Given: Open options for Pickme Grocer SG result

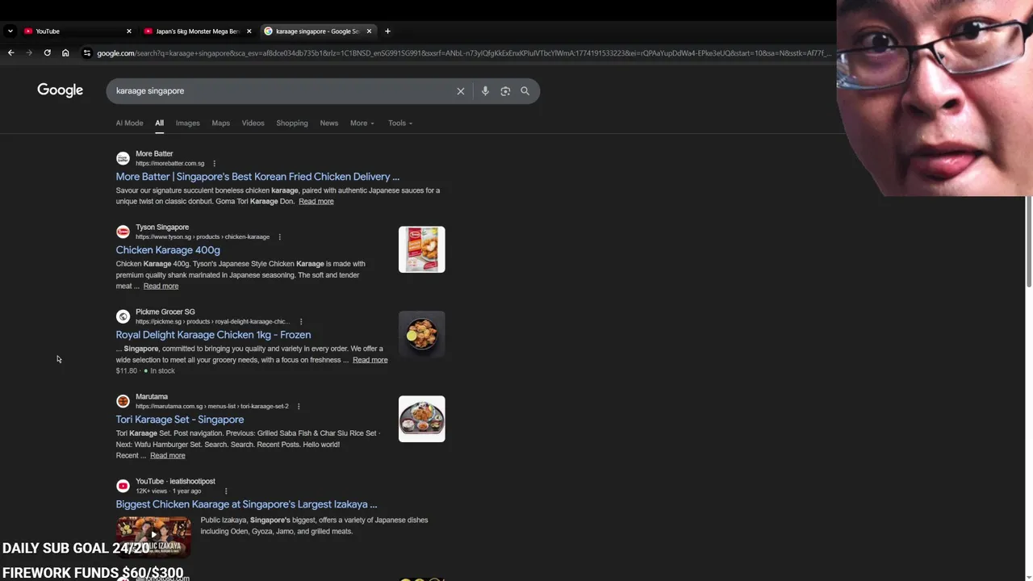Looking at the screenshot, I should click(301, 322).
